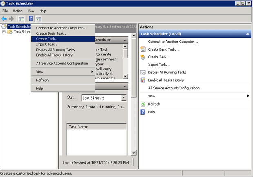Image resolution: width=253 pixels, height=177 pixels.
Task: Select Import Task in the context menu
Action: [x=63, y=44]
